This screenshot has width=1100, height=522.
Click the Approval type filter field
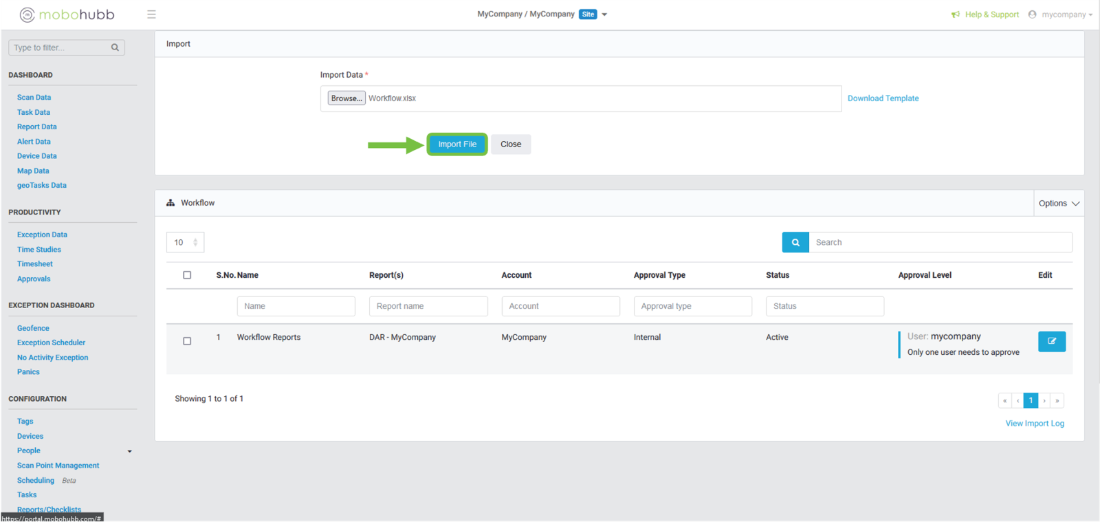click(x=692, y=306)
